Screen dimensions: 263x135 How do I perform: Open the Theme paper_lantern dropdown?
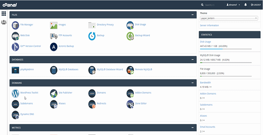coord(229,18)
